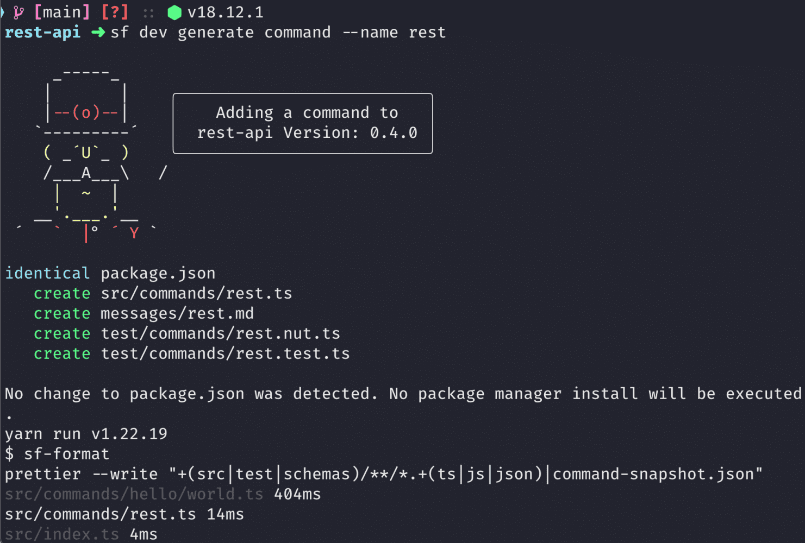Click the dimmed src/index.ts path
This screenshot has width=805, height=543.
point(61,534)
